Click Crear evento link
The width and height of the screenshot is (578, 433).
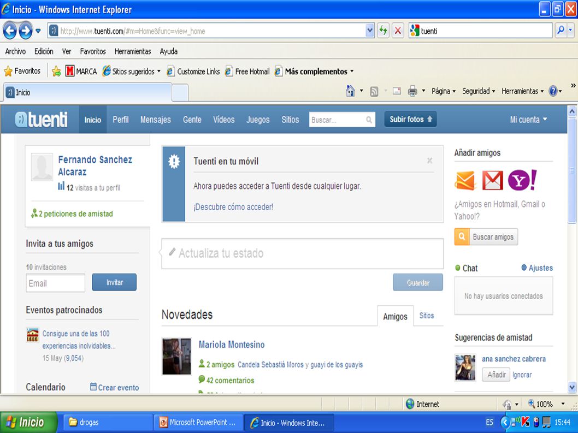tap(115, 387)
